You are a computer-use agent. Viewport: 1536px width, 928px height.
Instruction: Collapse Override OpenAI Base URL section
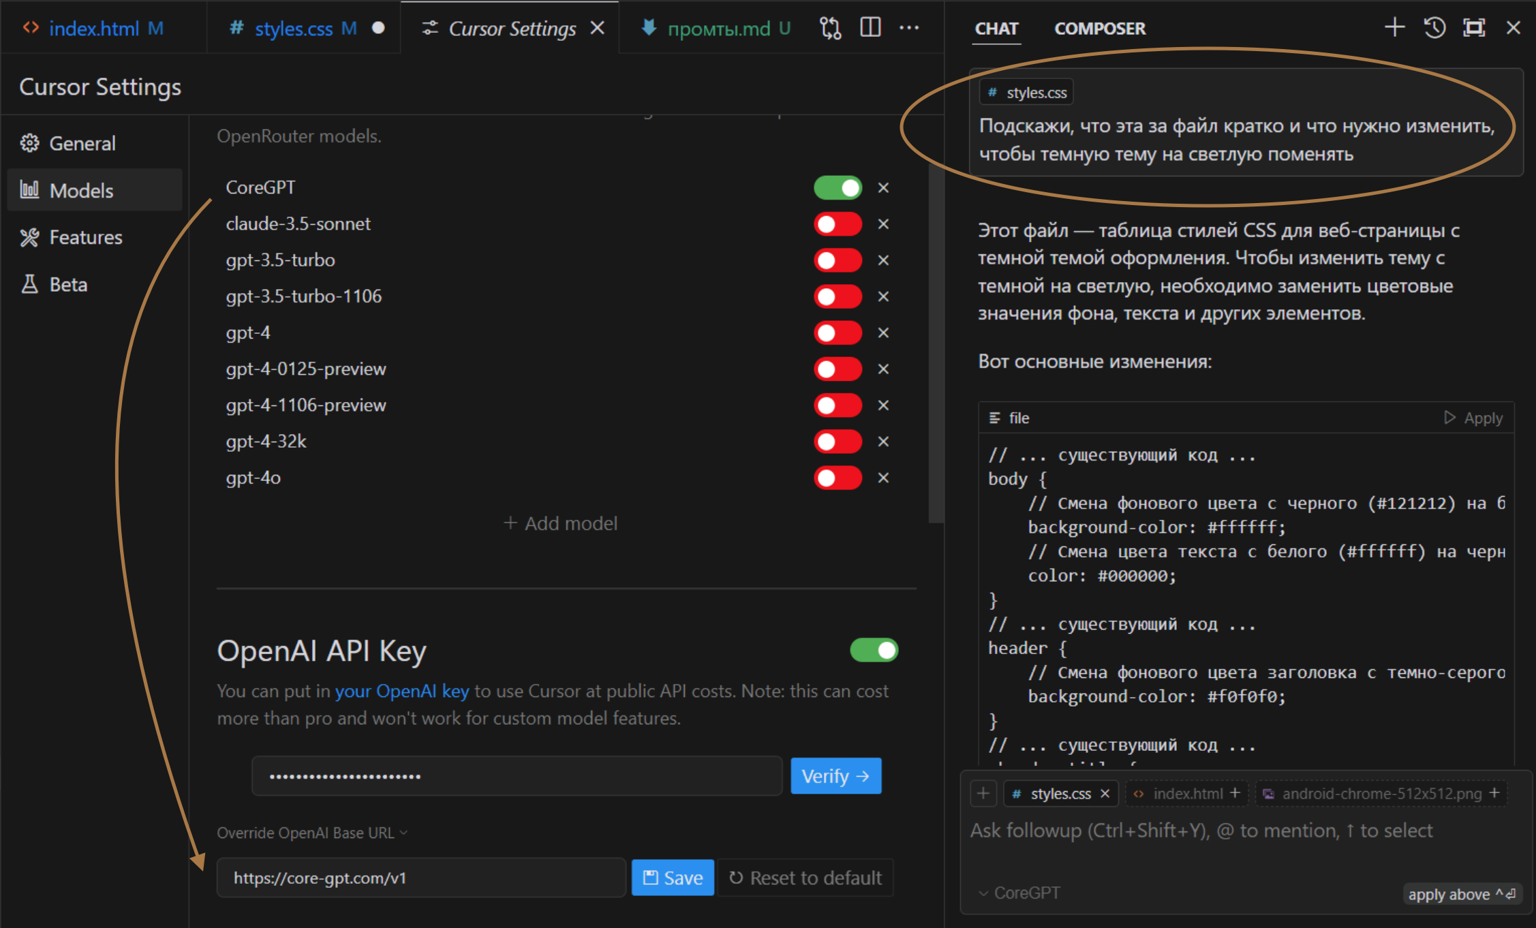[312, 833]
